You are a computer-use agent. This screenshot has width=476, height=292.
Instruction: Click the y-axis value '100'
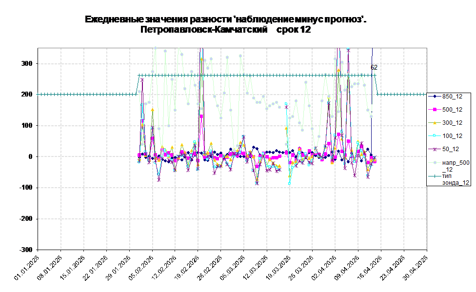click(27, 125)
